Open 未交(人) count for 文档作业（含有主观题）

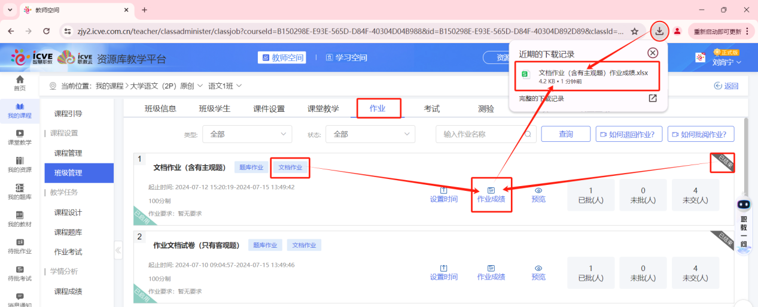click(695, 194)
